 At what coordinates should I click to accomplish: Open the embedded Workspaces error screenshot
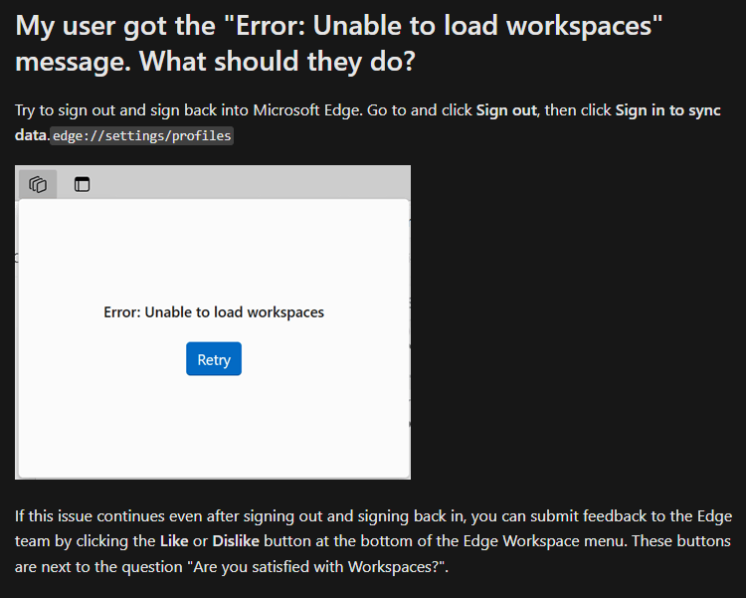pos(213,322)
